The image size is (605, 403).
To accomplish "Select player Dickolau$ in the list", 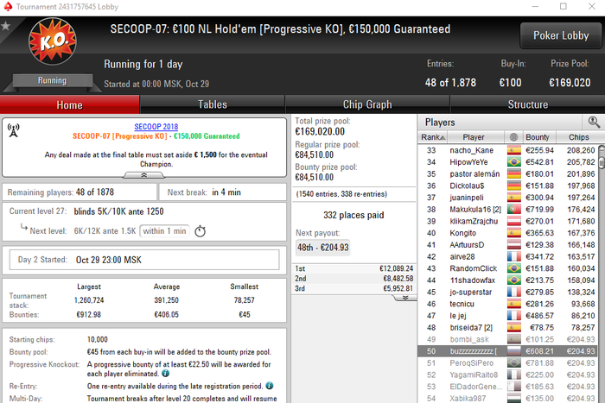I will pos(508,186).
